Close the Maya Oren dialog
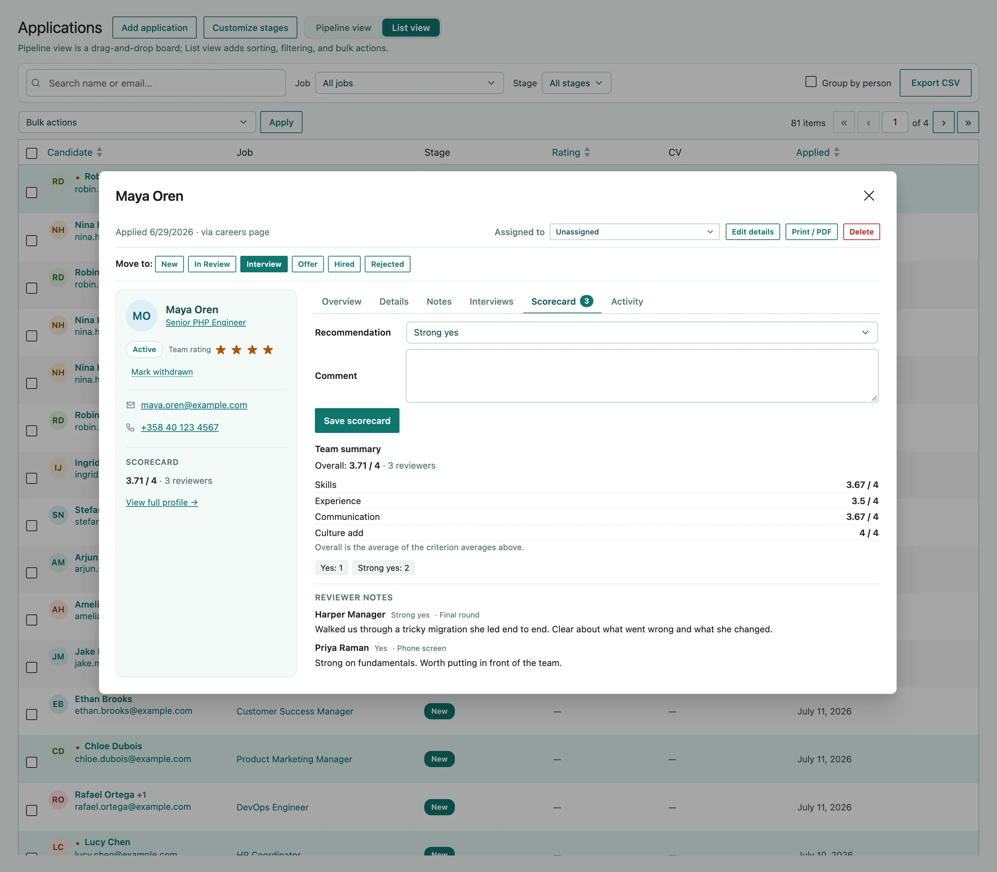Viewport: 997px width, 872px height. coord(868,196)
